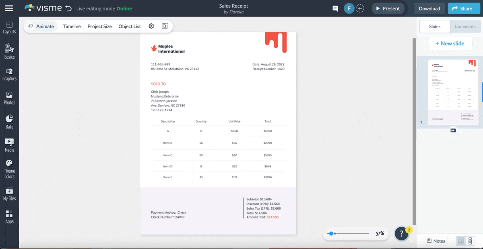
Task: Open the Timeline tab in the toolbar
Action: (72, 26)
